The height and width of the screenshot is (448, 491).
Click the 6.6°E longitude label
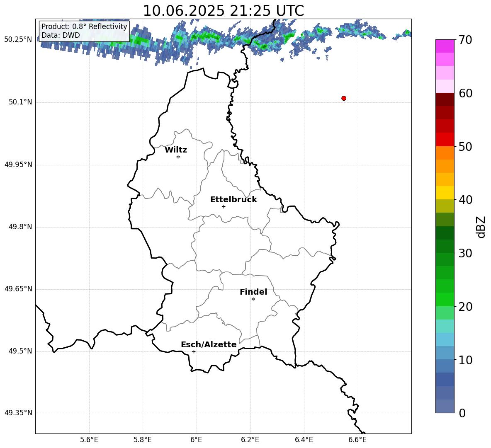coord(357,440)
